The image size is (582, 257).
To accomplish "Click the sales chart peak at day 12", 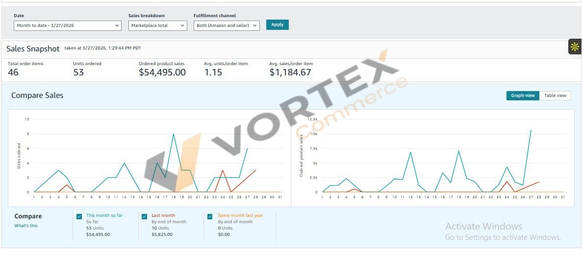I will (x=410, y=152).
